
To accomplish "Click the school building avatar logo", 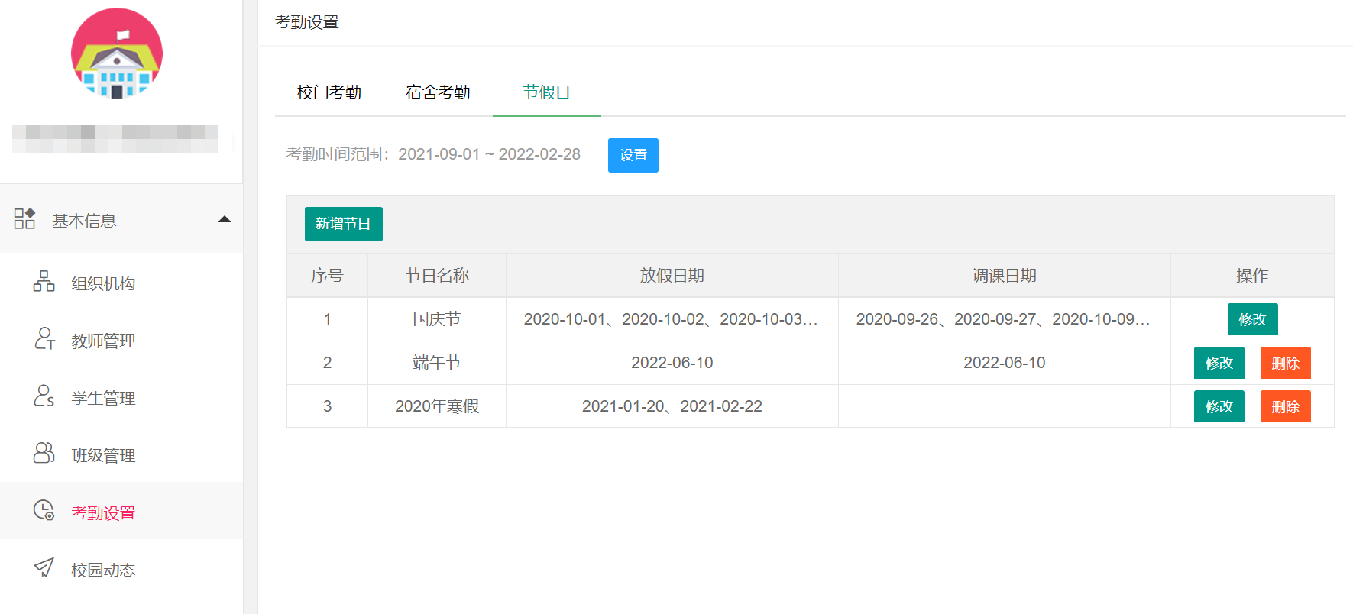I will 117,54.
